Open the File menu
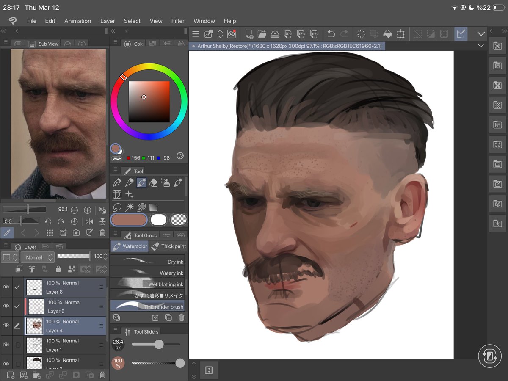The image size is (508, 381). (32, 21)
